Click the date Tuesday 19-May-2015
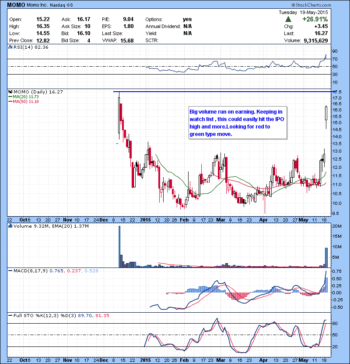This screenshot has width=350, height=364. pyautogui.click(x=303, y=12)
